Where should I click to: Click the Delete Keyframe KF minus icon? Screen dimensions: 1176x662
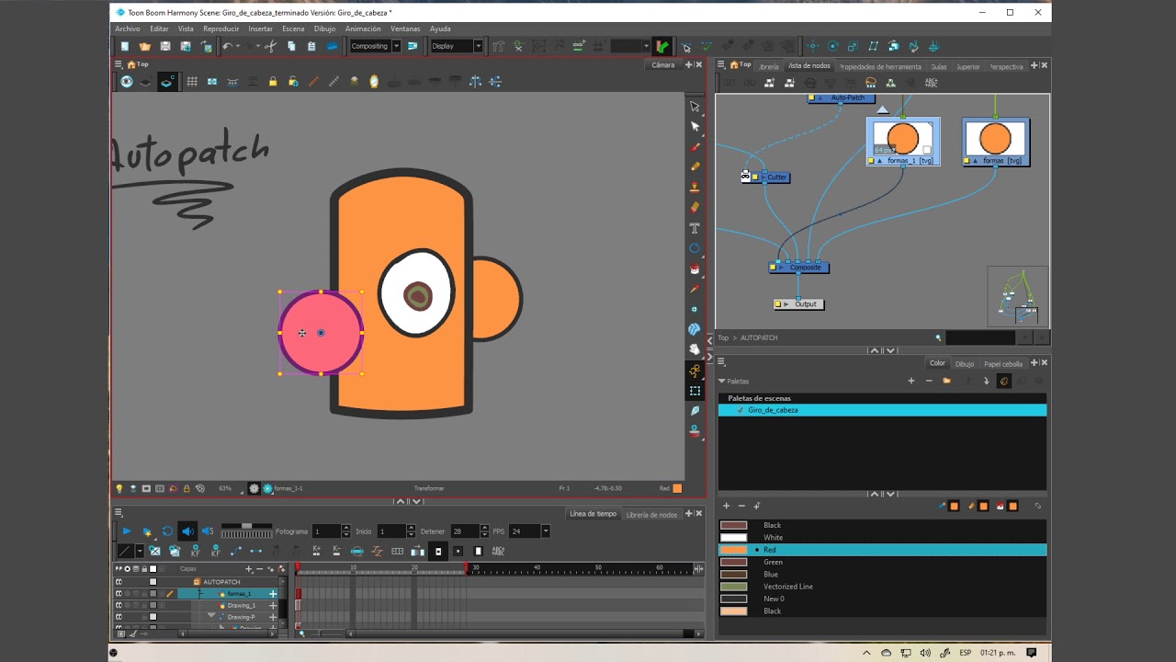tap(216, 552)
